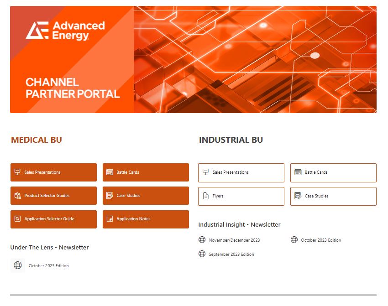The width and height of the screenshot is (388, 306).
Task: Click sticky-note icon on Application Notes
Action: pos(110,218)
